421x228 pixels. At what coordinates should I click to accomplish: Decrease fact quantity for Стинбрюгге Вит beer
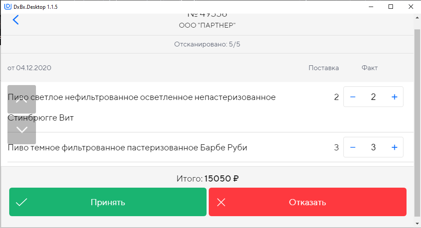353,97
